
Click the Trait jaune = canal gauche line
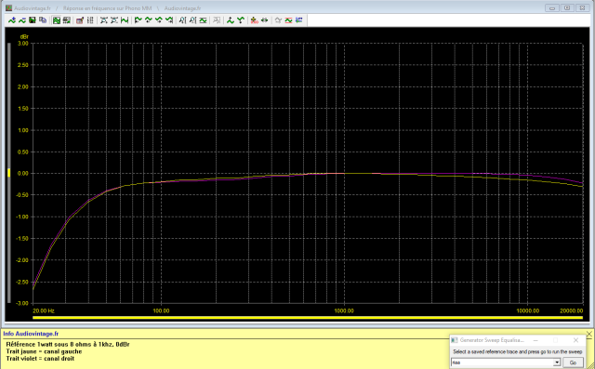pyautogui.click(x=44, y=351)
